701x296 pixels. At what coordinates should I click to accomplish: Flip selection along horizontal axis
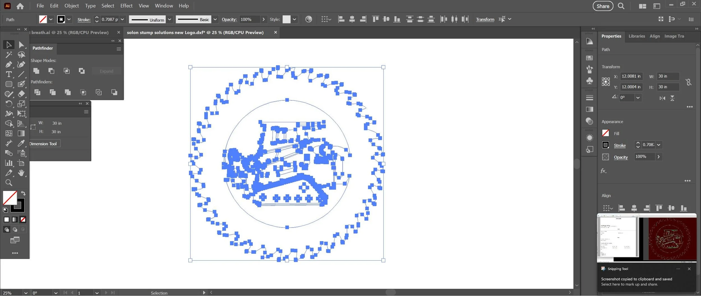coord(662,98)
